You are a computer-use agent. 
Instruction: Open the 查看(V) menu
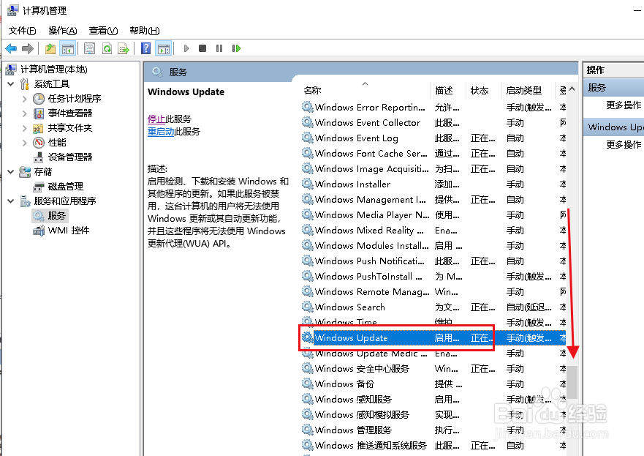click(x=103, y=31)
